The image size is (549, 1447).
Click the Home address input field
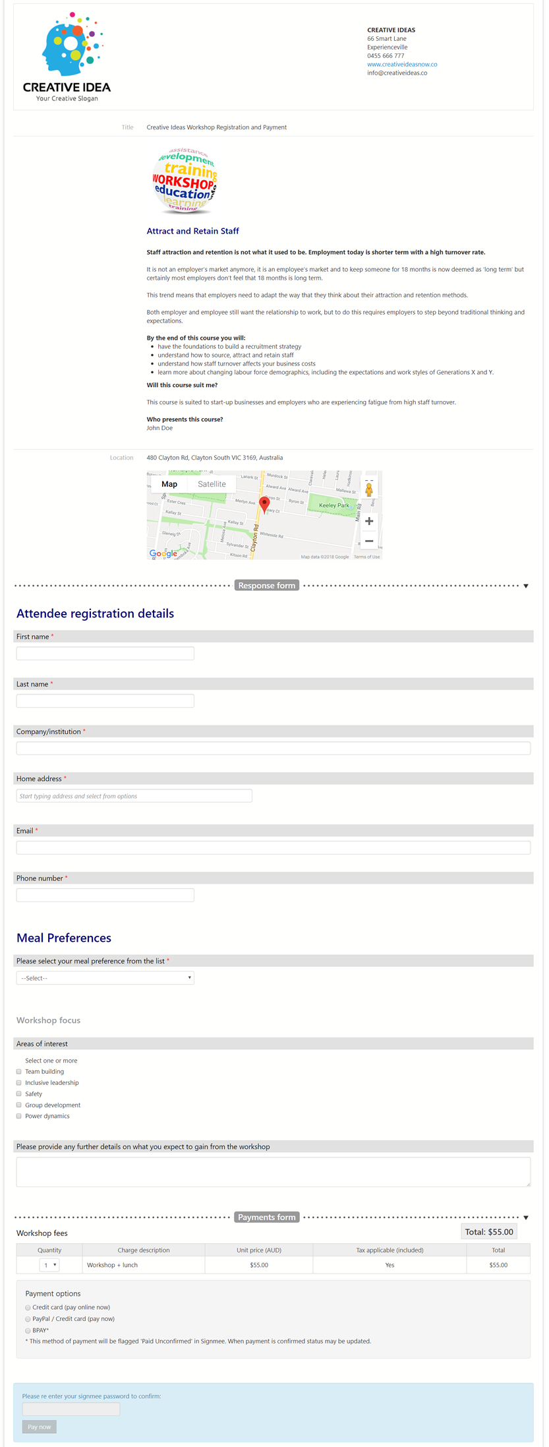pyautogui.click(x=134, y=796)
